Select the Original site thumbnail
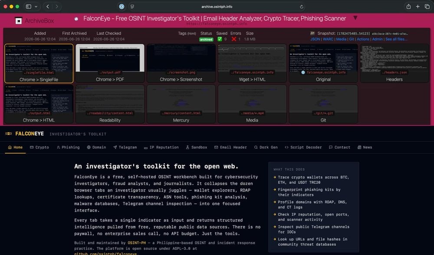 tap(323, 63)
